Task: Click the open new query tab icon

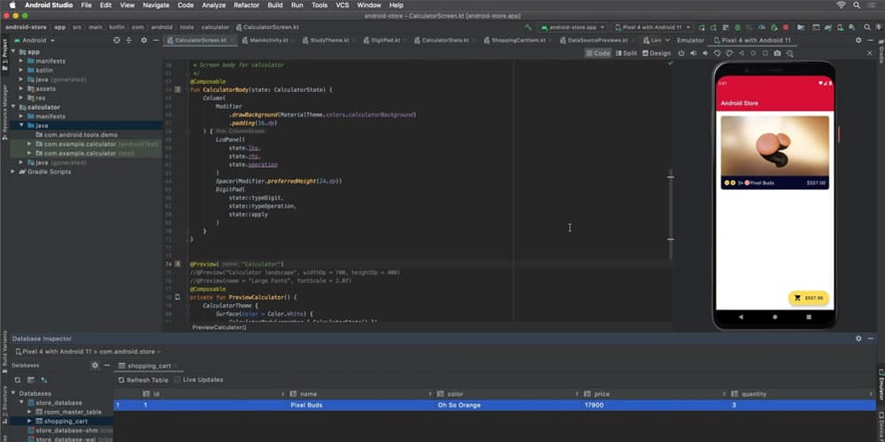Action: coord(30,380)
